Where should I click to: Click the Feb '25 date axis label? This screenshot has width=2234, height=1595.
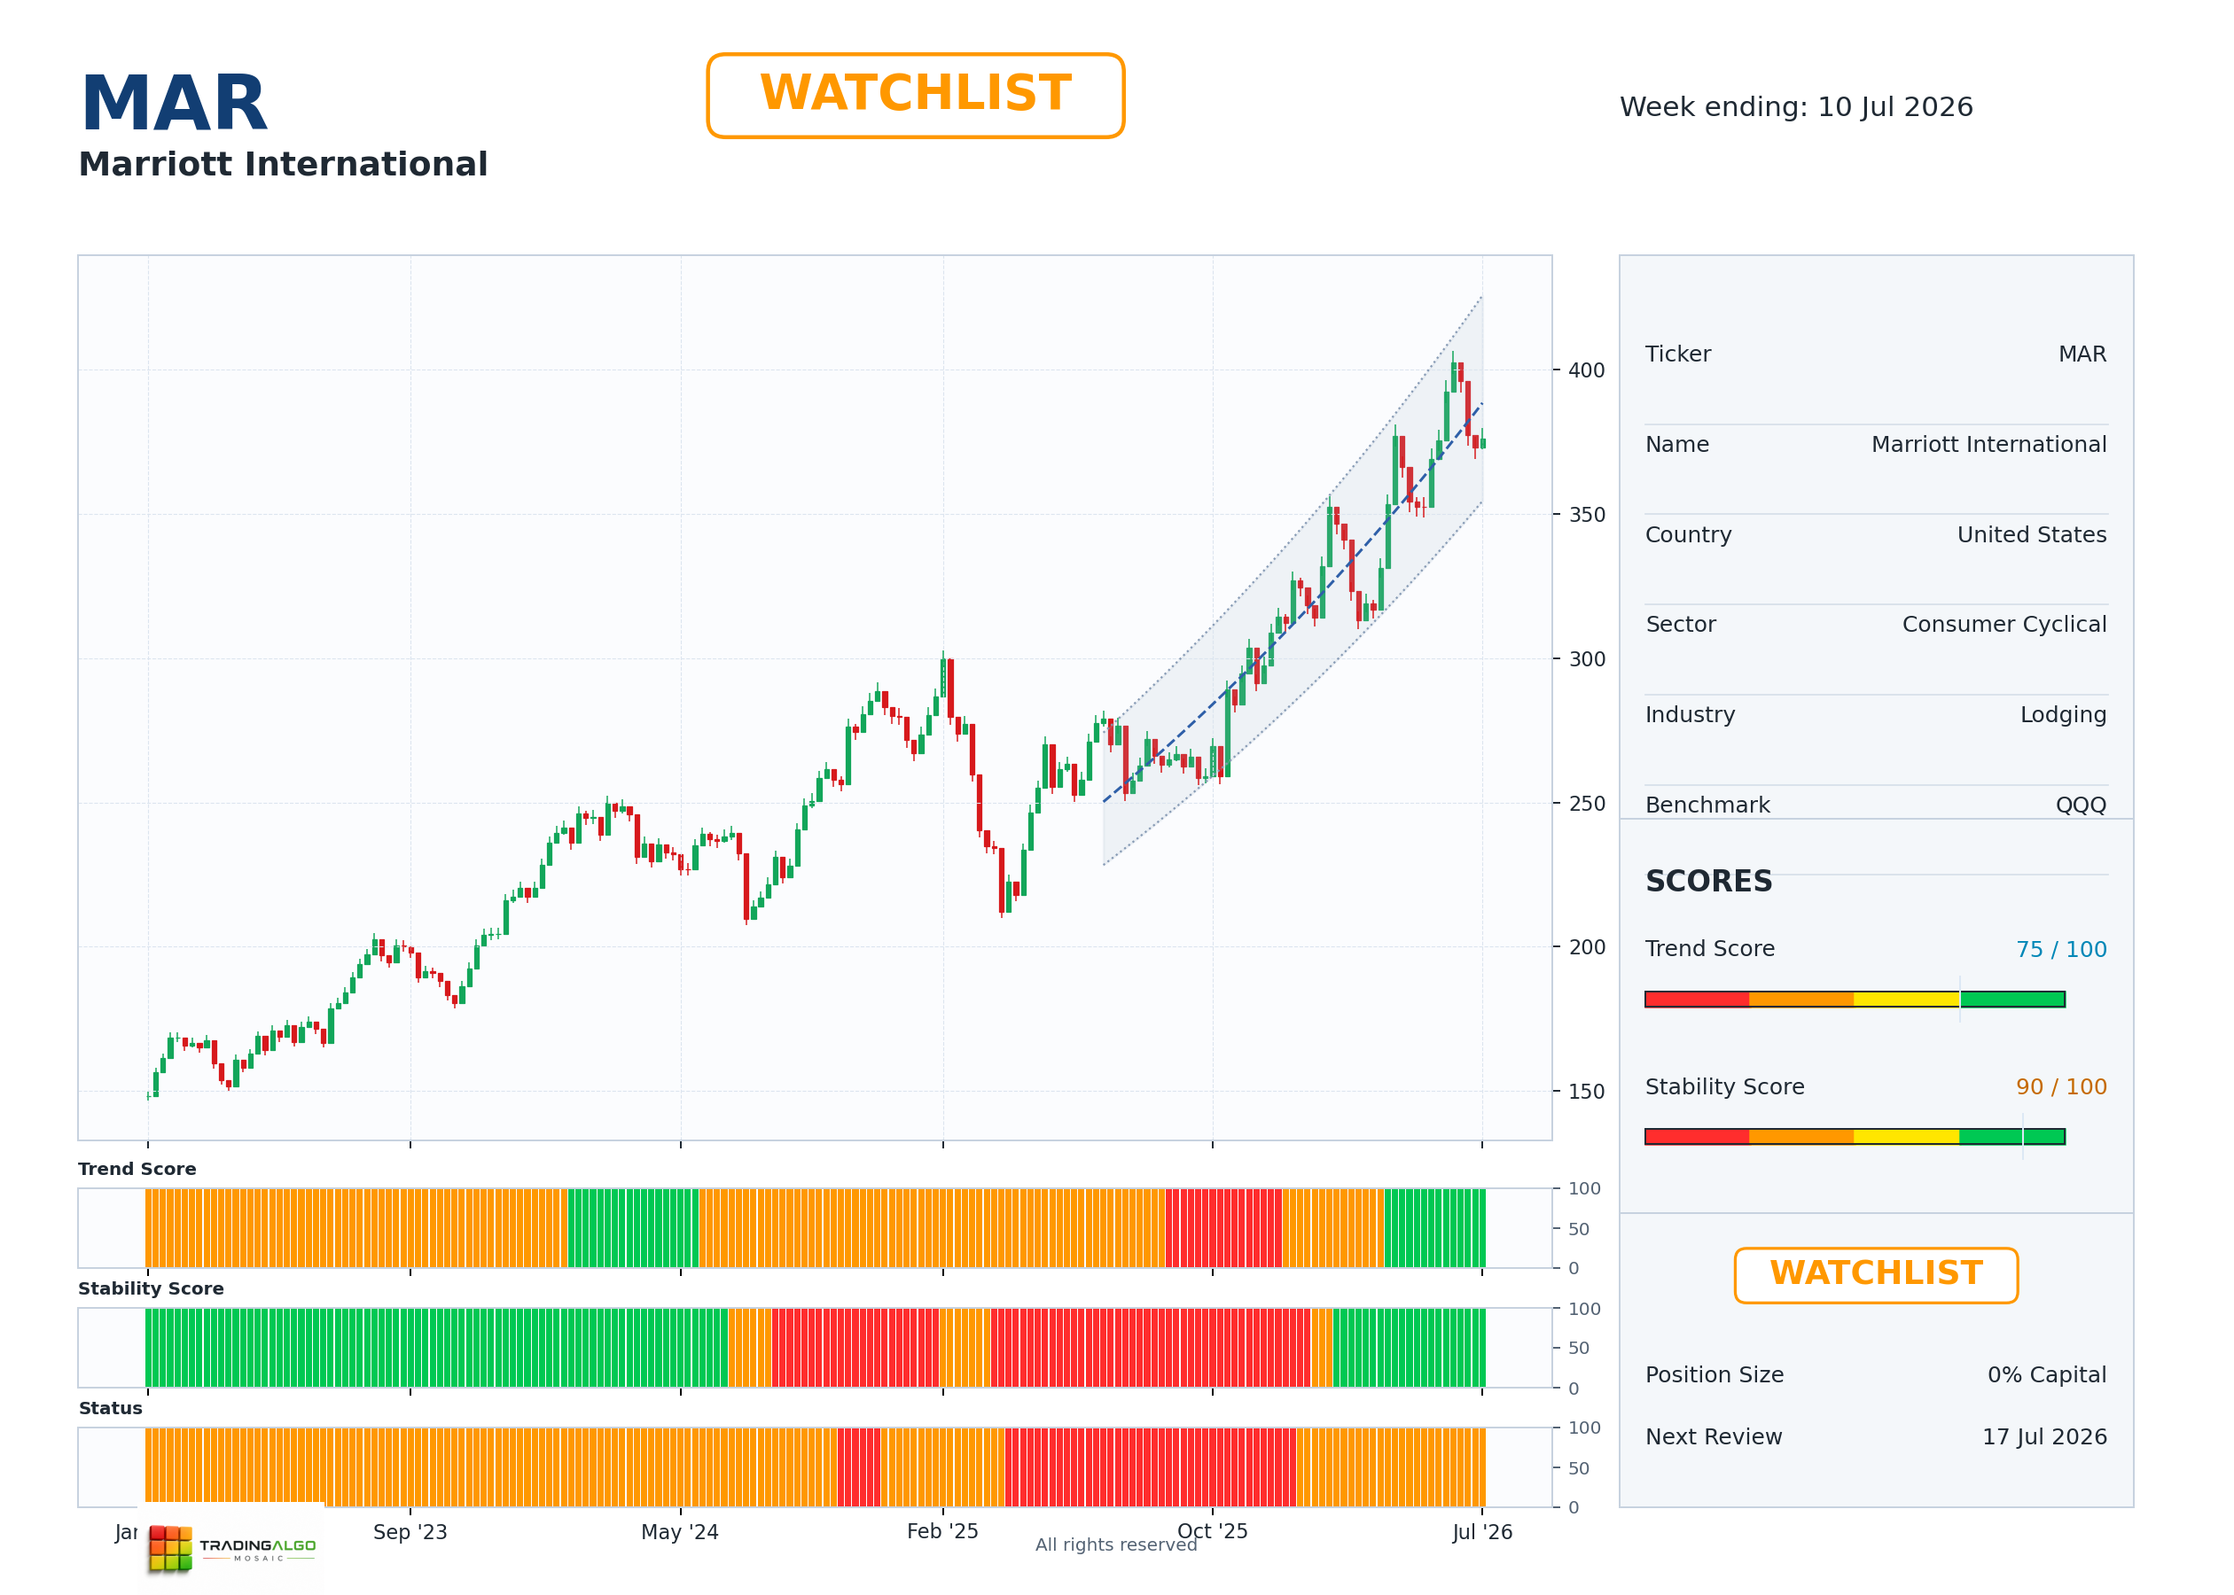pyautogui.click(x=942, y=1530)
